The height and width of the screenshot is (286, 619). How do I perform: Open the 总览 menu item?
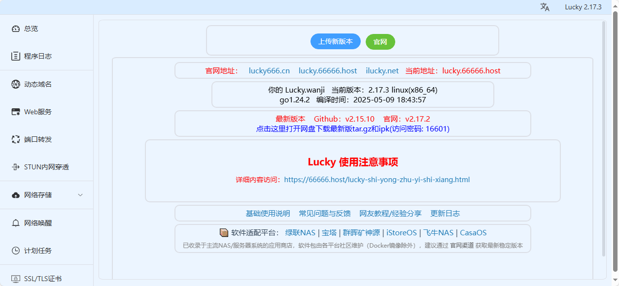click(x=46, y=29)
